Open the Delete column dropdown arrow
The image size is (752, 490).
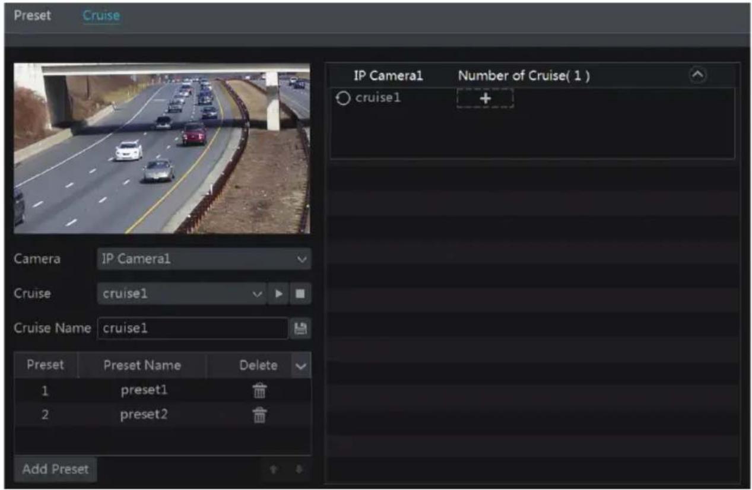point(301,366)
